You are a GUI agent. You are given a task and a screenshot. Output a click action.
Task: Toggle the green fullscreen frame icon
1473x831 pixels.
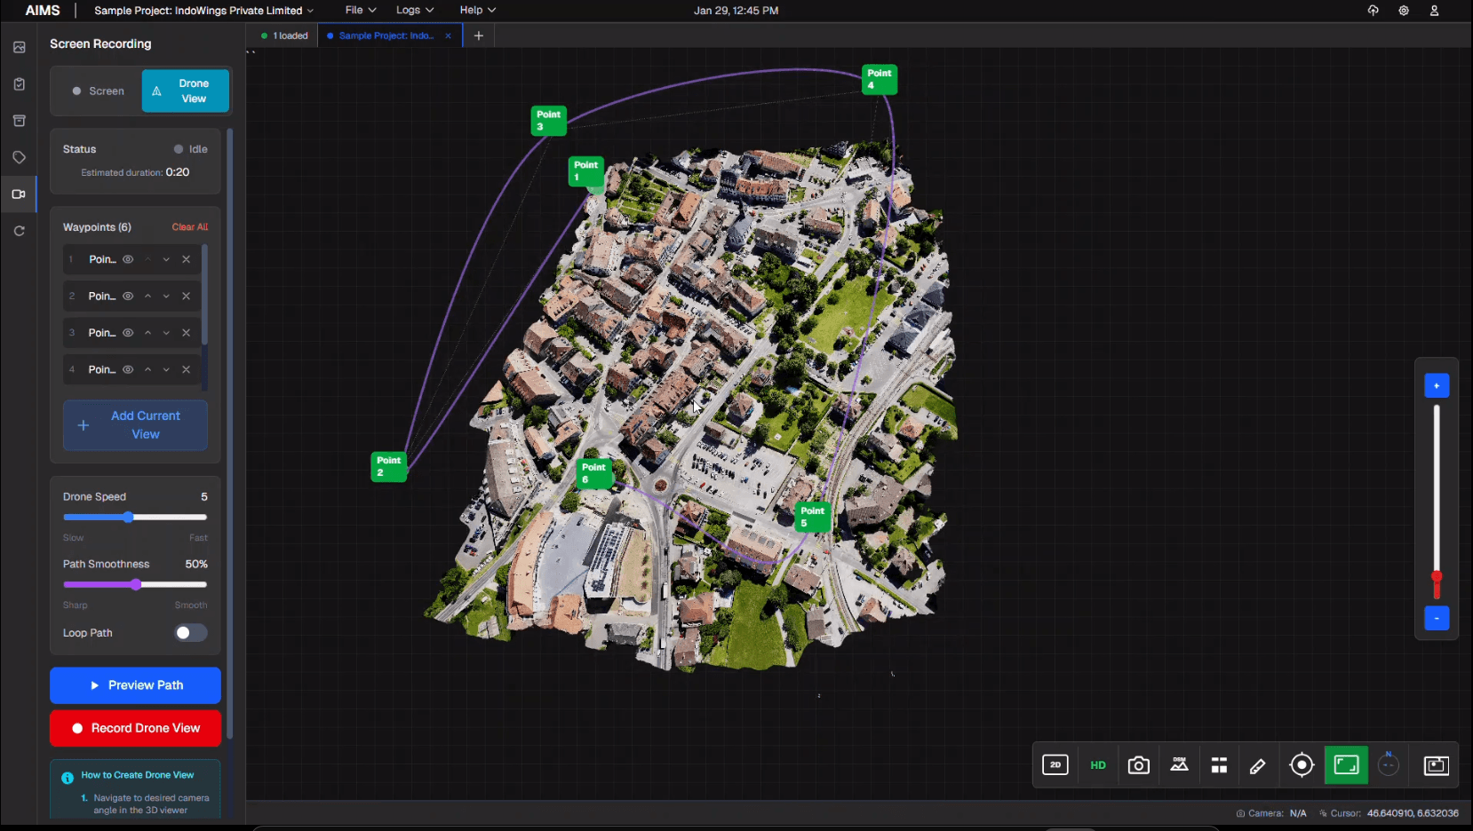tap(1346, 765)
